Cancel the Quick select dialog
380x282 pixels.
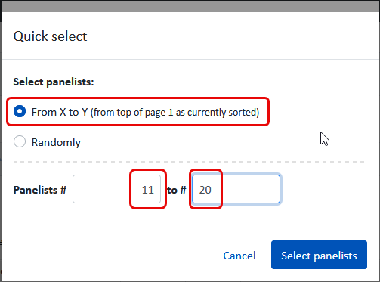pos(239,256)
